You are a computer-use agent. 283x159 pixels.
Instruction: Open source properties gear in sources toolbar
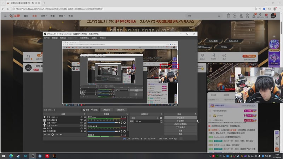click(53, 135)
